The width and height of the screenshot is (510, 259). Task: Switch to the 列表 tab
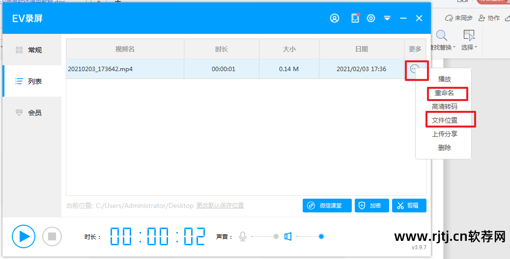32,81
